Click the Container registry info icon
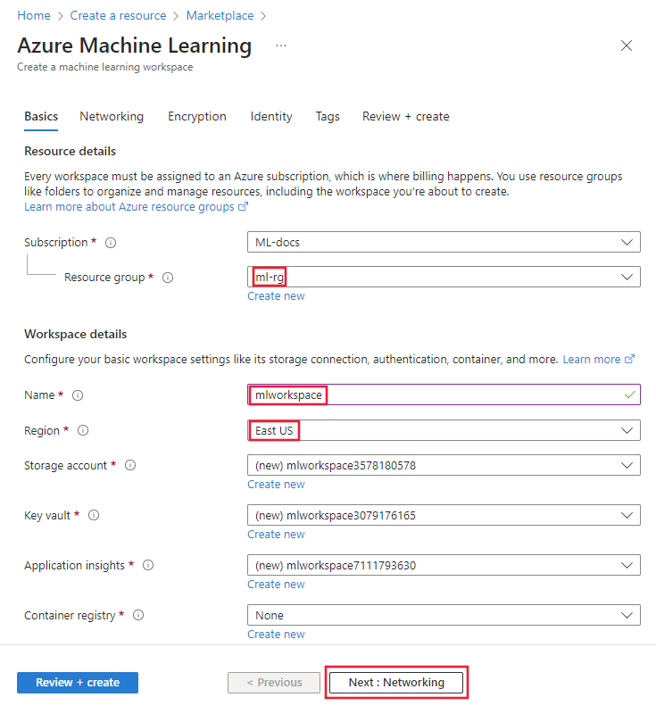656x714 pixels. click(138, 615)
